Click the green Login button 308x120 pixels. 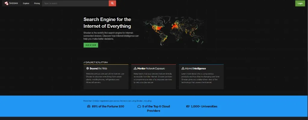coord(300,3)
